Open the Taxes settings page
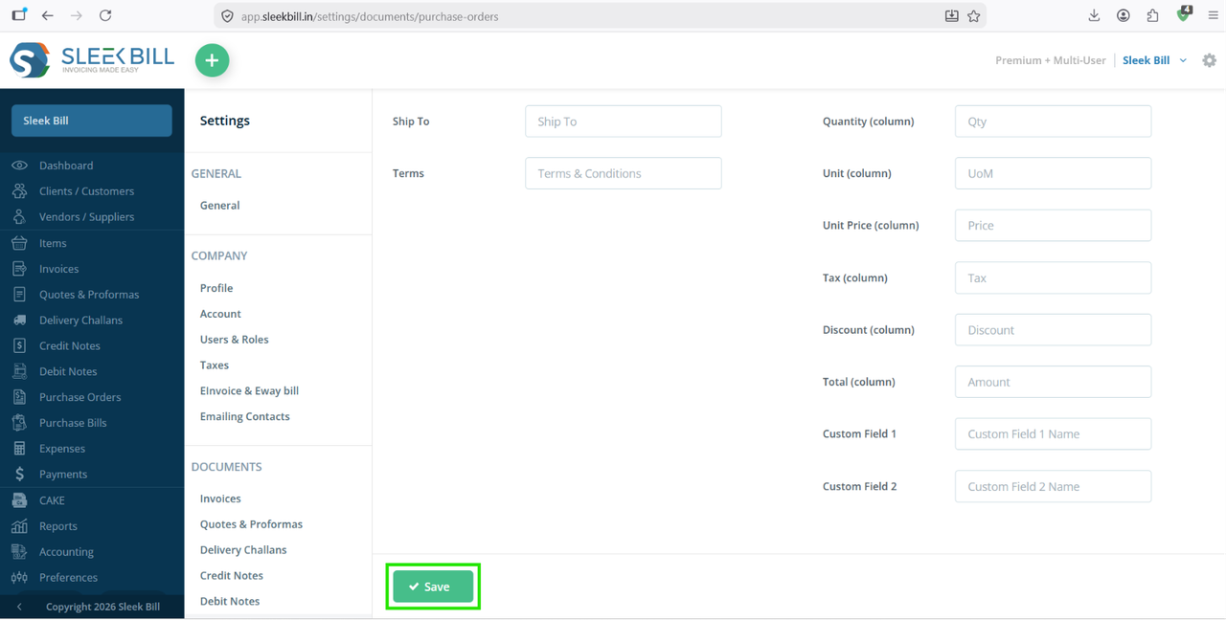The height and width of the screenshot is (620, 1226). 215,365
